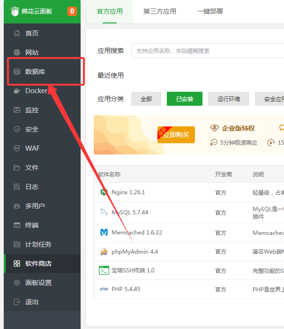Click the 企业版特权 text in the banner
Screen dimensions: 284x329
point(239,128)
